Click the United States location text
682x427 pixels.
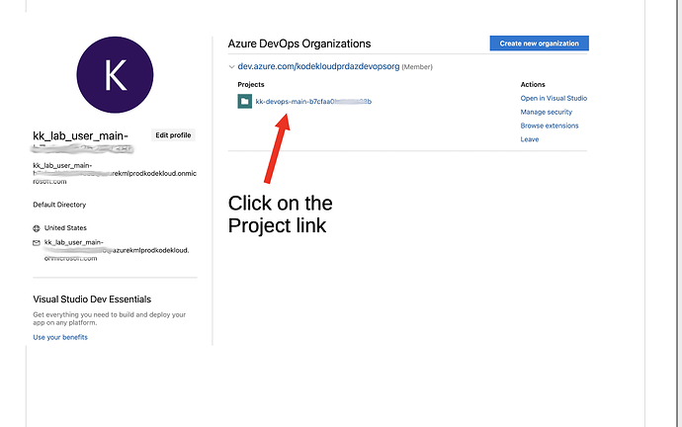point(65,228)
